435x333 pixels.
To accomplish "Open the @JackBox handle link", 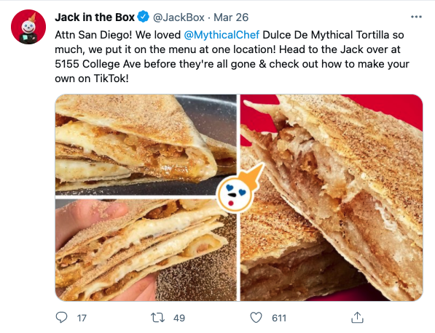I will (179, 17).
